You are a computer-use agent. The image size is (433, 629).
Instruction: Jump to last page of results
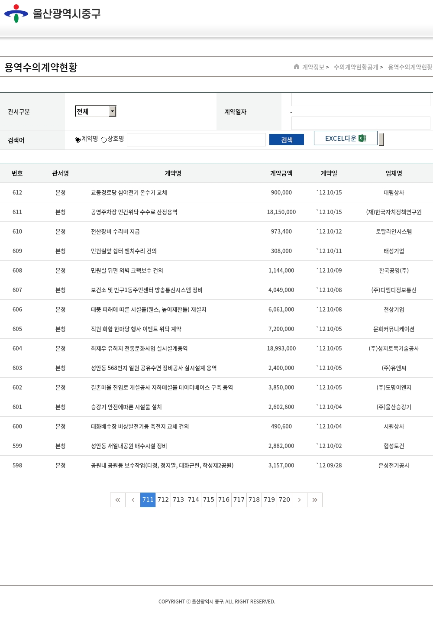(315, 500)
